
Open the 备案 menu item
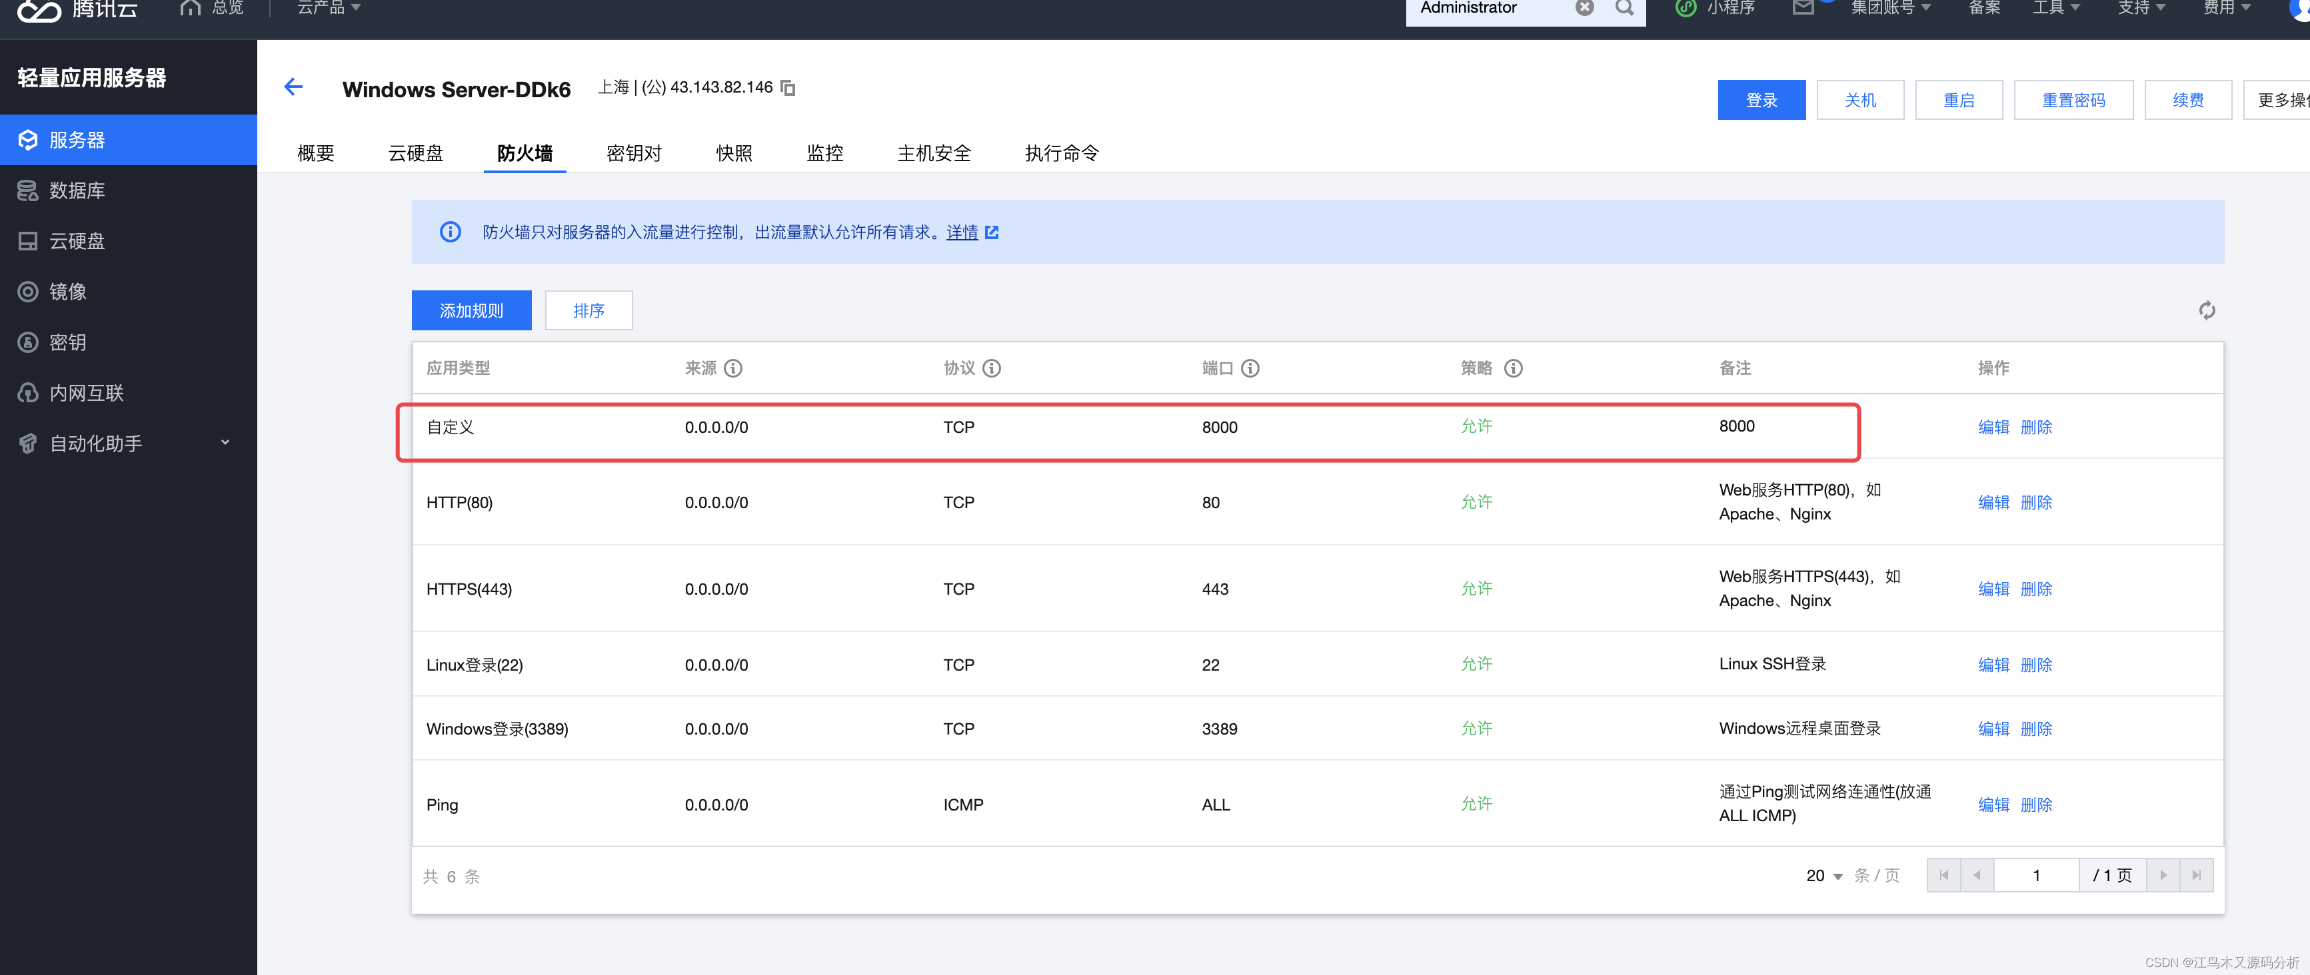pyautogui.click(x=1985, y=8)
